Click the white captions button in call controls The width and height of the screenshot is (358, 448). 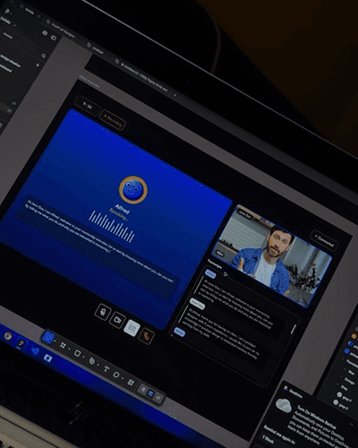coord(132,328)
